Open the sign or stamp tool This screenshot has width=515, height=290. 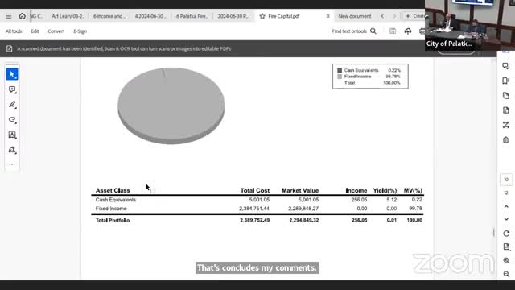point(12,150)
